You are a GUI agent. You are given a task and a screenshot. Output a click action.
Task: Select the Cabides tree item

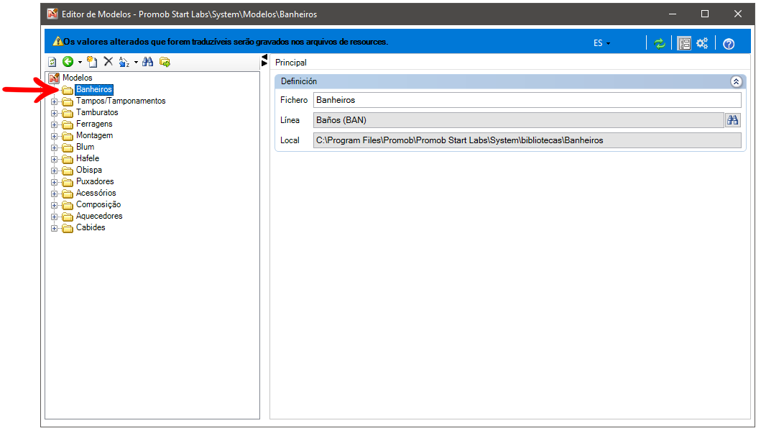coord(91,227)
